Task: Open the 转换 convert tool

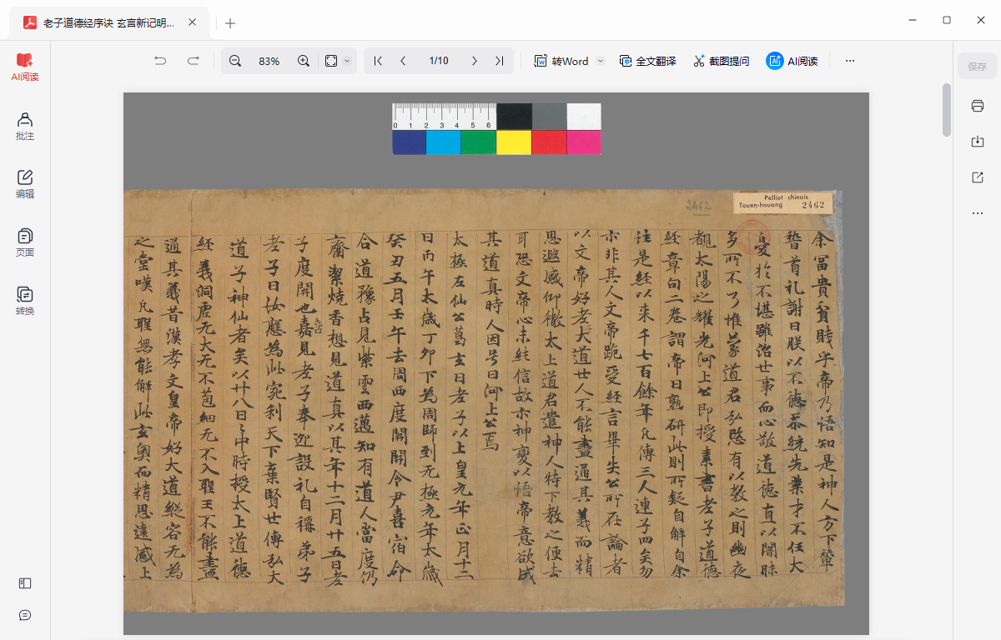Action: pos(25,301)
